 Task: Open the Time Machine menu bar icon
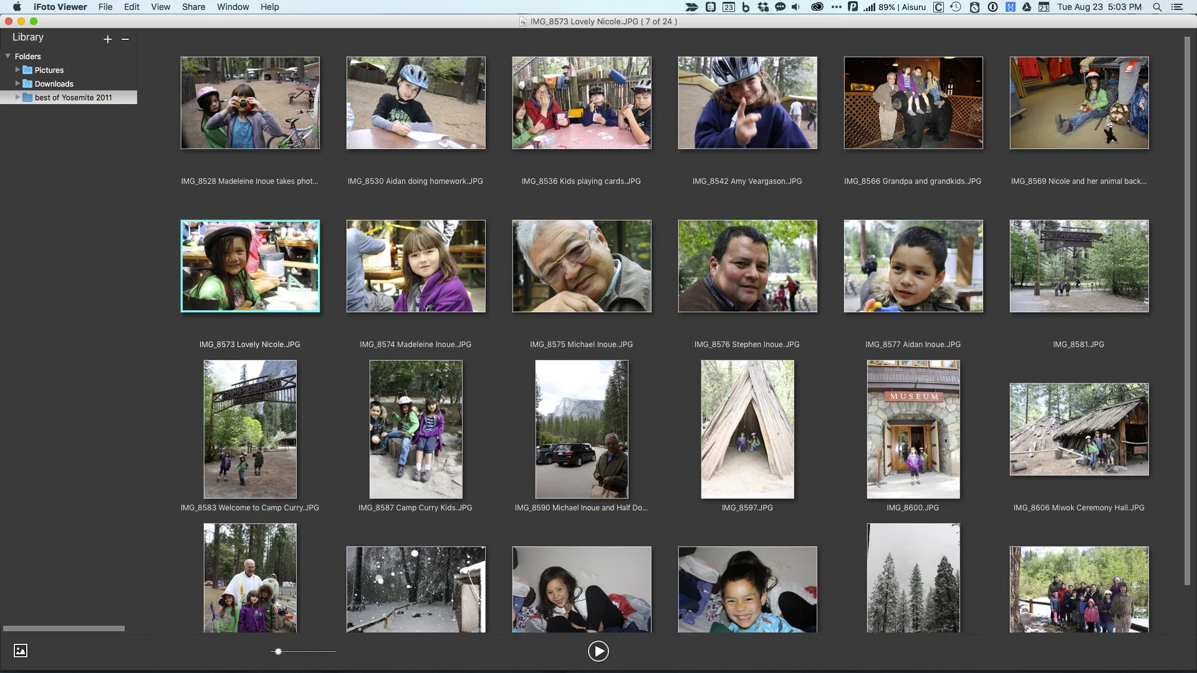click(x=956, y=7)
